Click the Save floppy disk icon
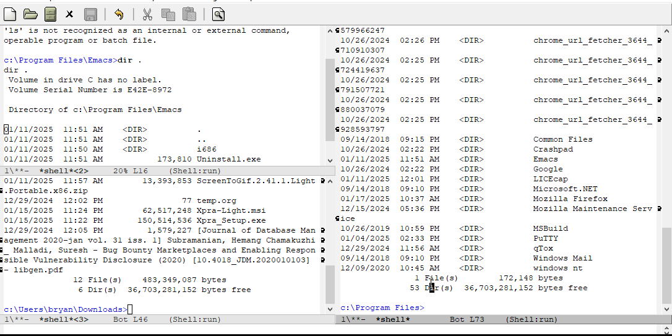The image size is (672, 336). click(x=90, y=15)
